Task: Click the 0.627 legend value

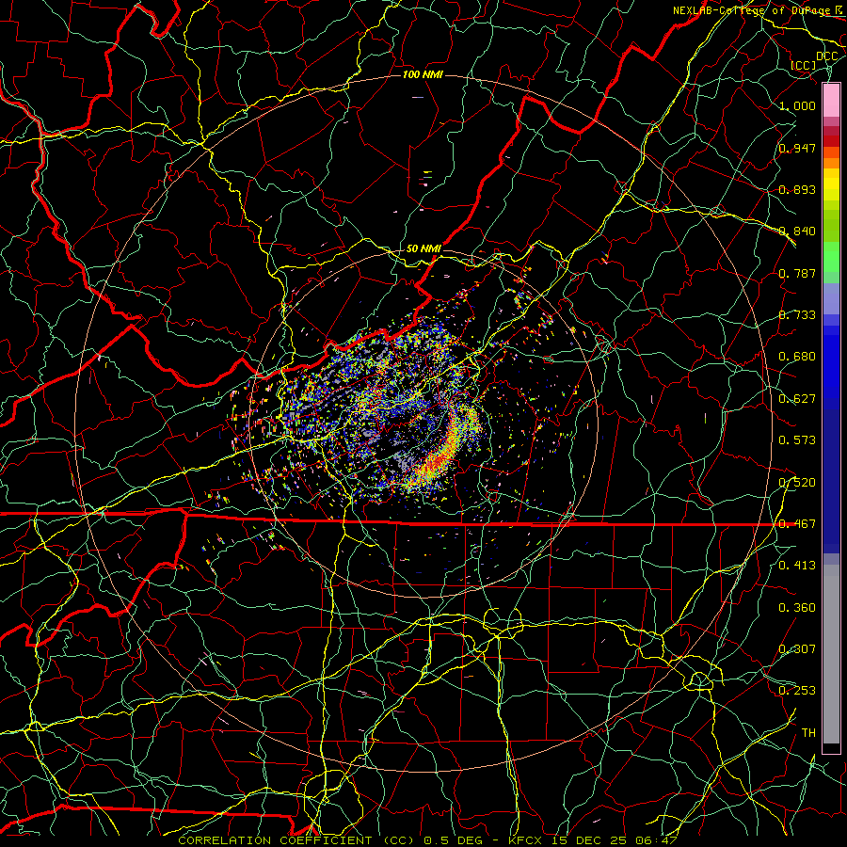Action: 797,399
